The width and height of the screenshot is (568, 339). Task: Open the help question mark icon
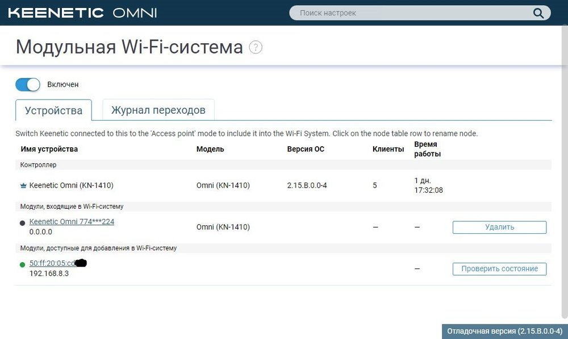pos(256,47)
